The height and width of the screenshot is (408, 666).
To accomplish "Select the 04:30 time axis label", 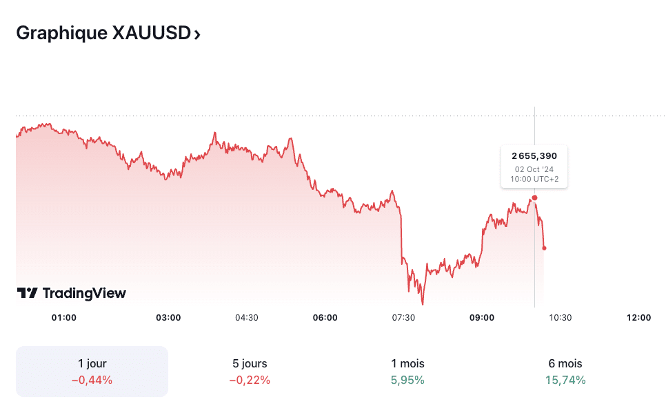I will coord(247,317).
